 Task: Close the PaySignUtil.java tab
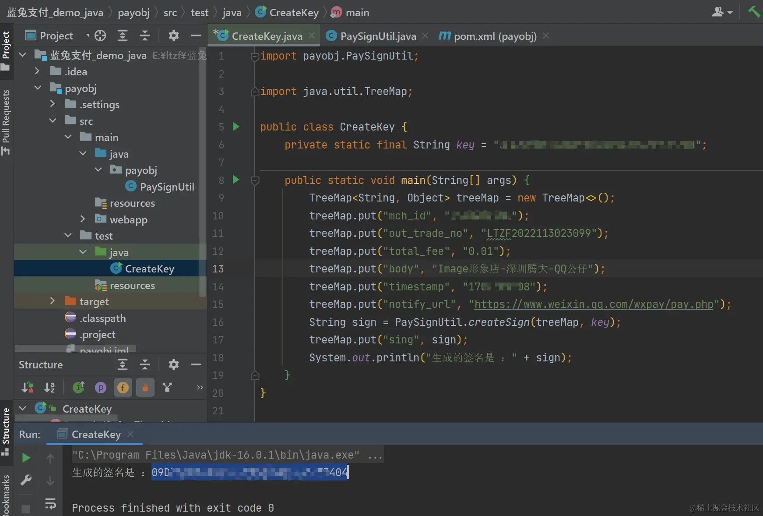point(425,35)
